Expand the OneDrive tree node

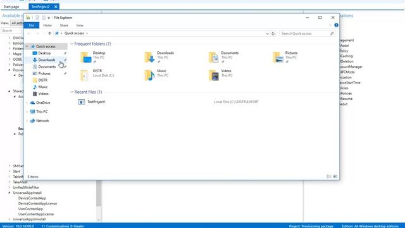[27, 103]
